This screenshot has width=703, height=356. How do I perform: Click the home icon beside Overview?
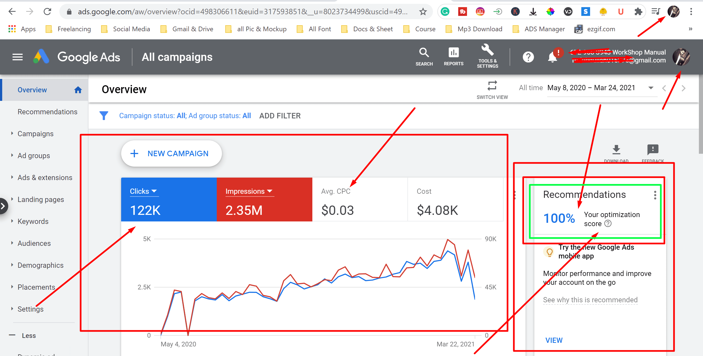(x=78, y=90)
